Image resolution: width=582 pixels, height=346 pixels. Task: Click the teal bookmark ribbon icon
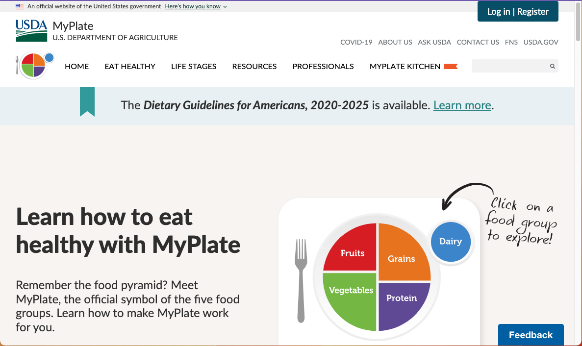click(x=87, y=101)
